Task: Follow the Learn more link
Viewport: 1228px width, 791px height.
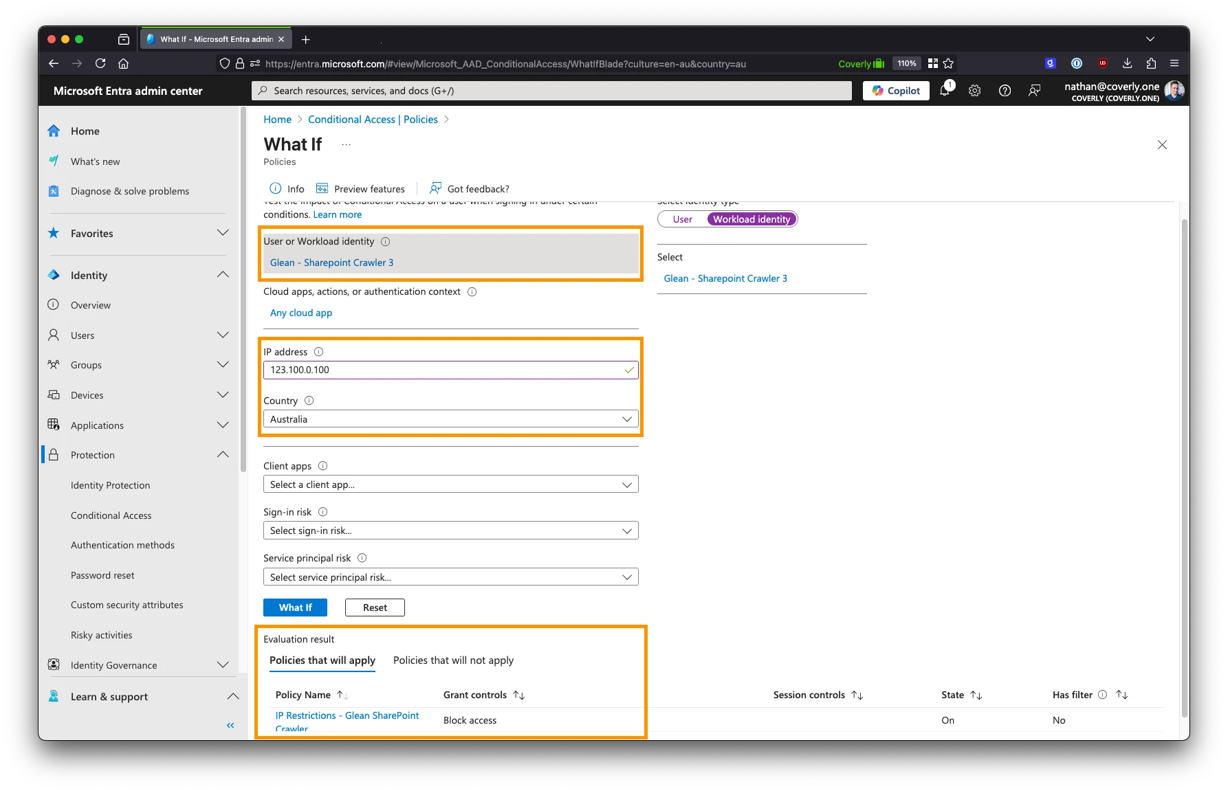Action: (x=337, y=214)
